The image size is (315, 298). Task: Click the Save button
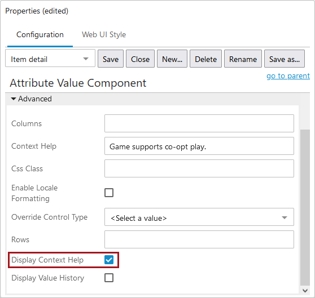[111, 59]
